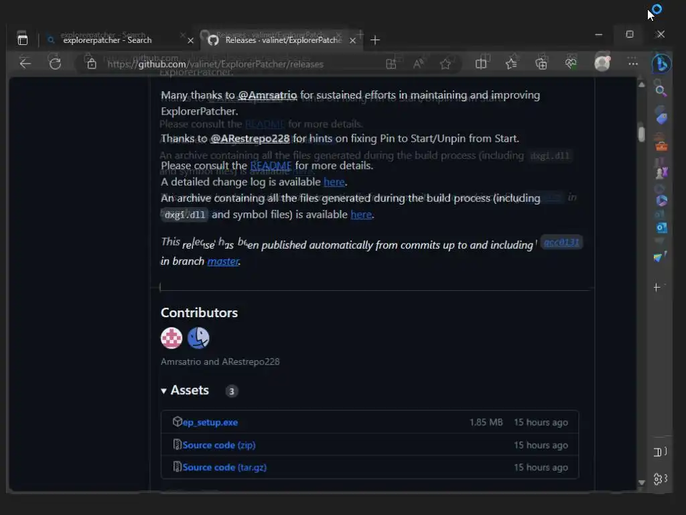The width and height of the screenshot is (686, 515).
Task: Open the @ARestrepo228 profile link
Action: point(250,138)
